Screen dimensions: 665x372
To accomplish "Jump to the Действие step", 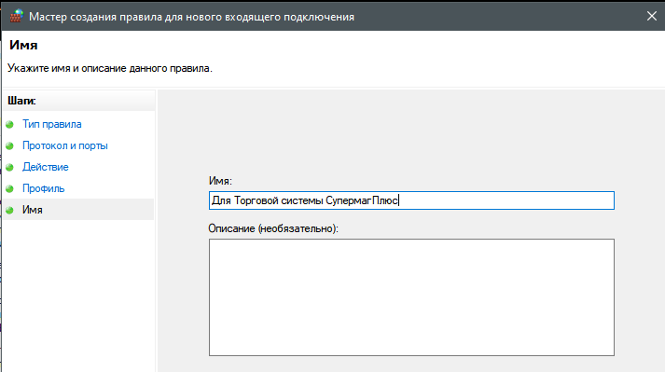I will 46,167.
